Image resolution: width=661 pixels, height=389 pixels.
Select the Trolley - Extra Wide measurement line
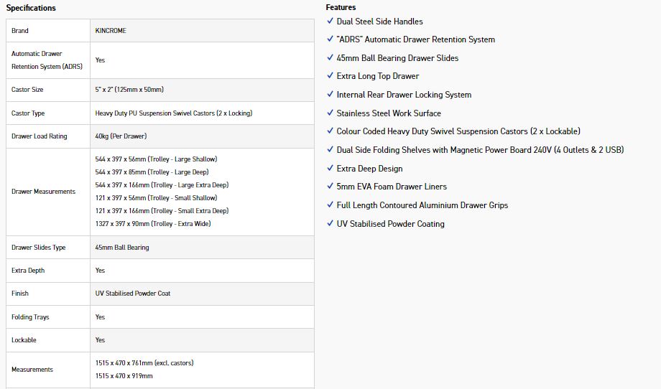pyautogui.click(x=153, y=224)
